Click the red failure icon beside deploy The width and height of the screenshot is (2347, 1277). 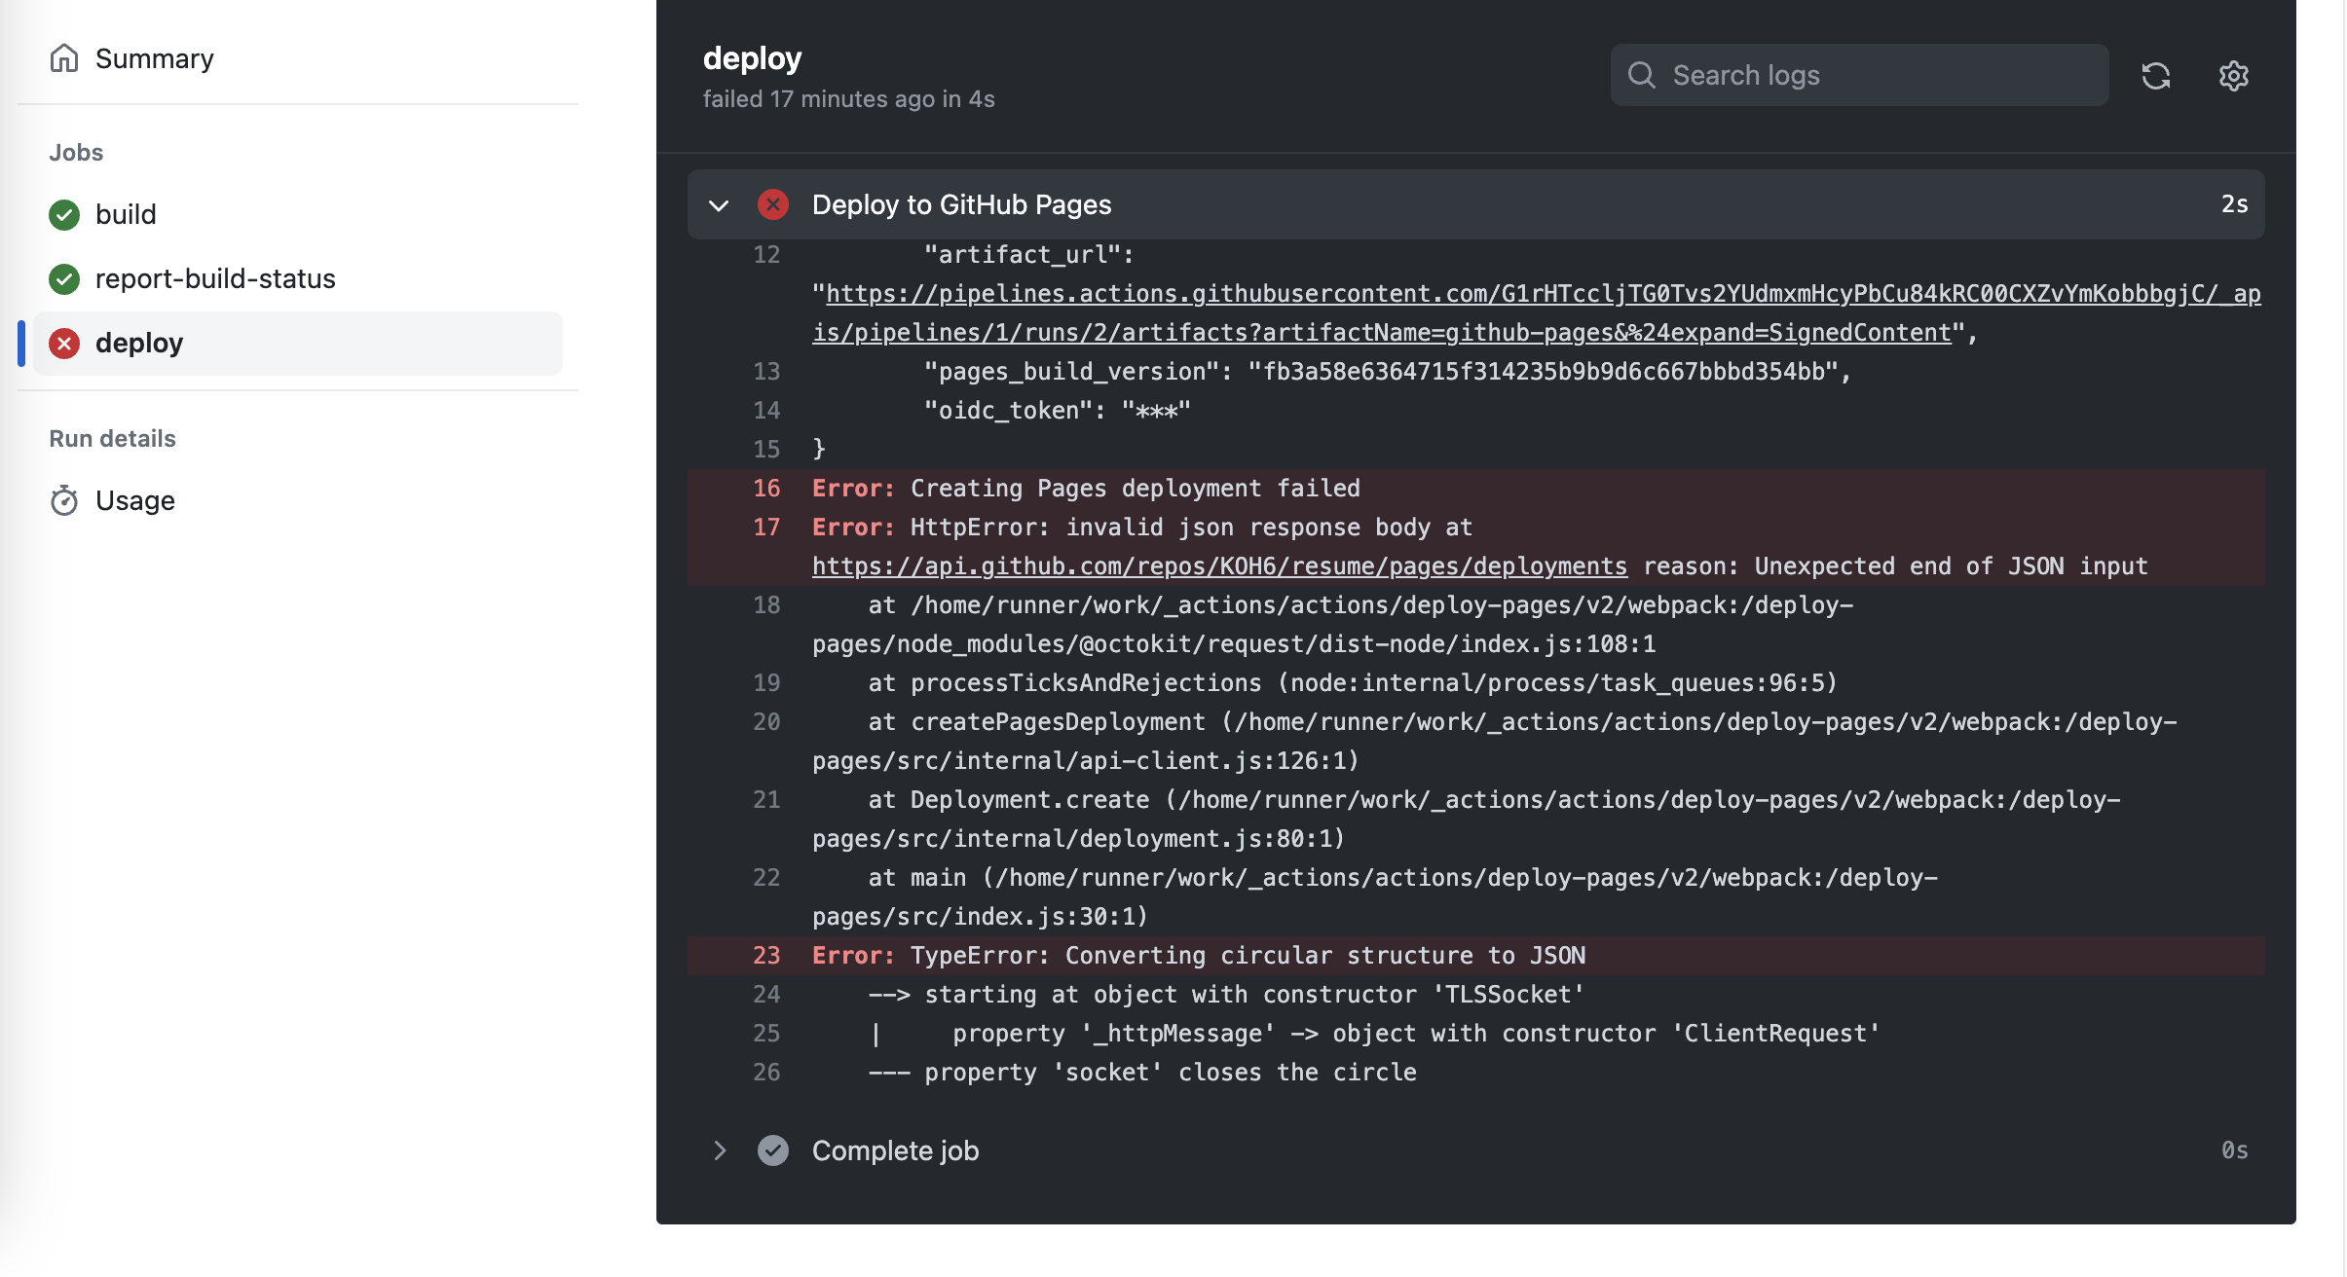click(64, 343)
